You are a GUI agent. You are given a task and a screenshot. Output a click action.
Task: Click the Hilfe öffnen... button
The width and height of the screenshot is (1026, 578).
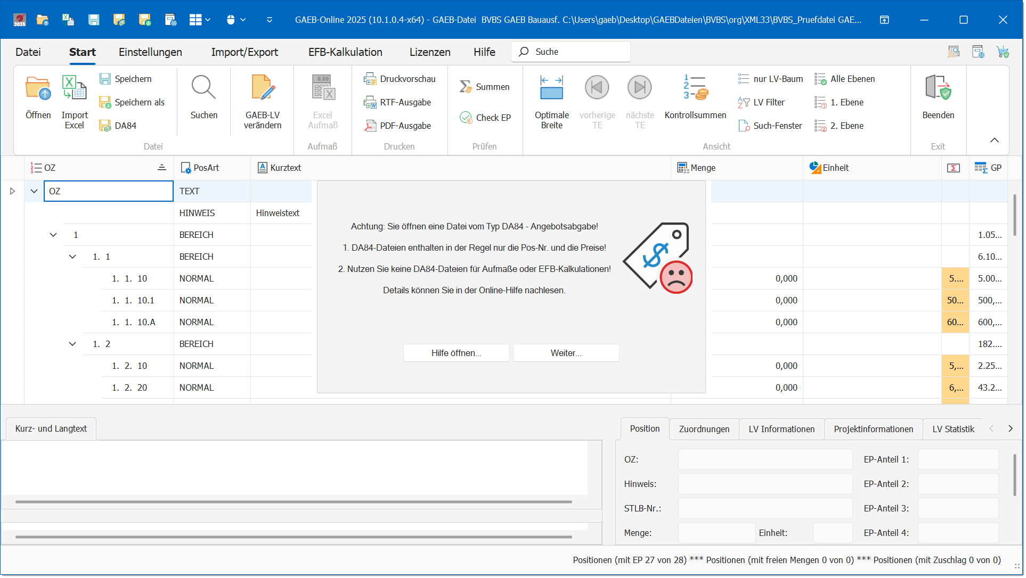(456, 353)
